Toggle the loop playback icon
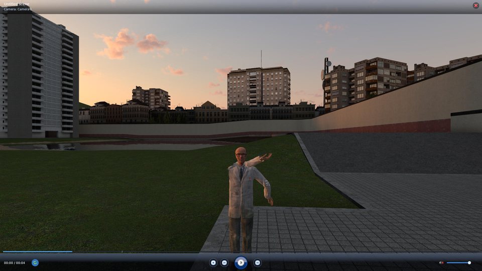The height and width of the screenshot is (271, 482). (35, 262)
